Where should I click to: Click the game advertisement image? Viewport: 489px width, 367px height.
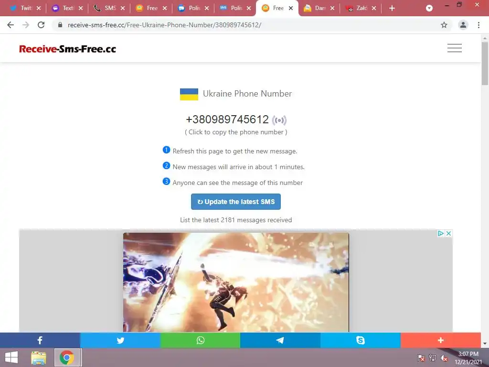point(236,282)
